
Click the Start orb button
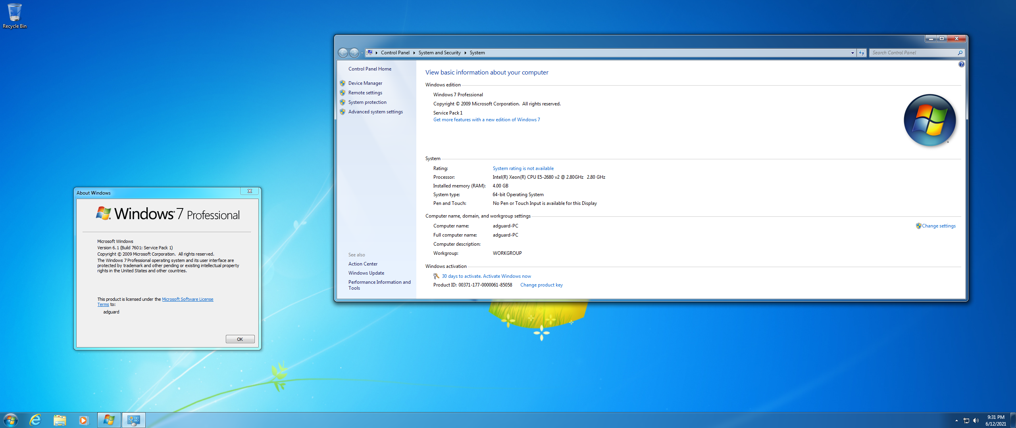pyautogui.click(x=10, y=420)
